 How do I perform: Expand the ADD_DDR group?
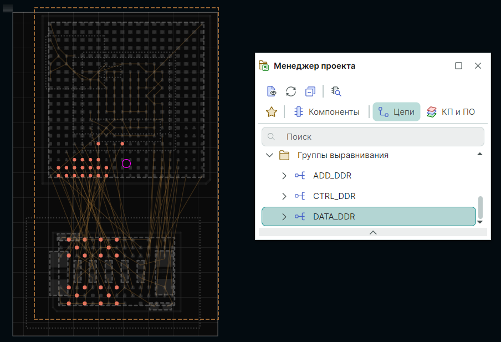tap(284, 176)
